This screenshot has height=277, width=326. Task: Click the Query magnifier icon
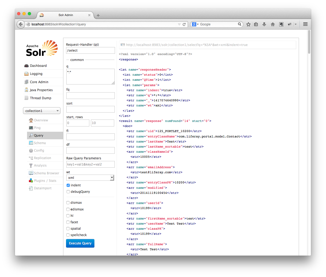31,136
